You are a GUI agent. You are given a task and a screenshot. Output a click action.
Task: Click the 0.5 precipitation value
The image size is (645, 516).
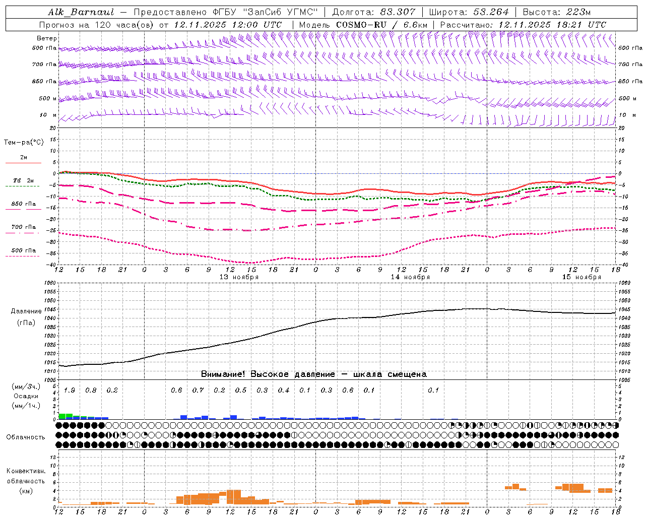pyautogui.click(x=241, y=391)
